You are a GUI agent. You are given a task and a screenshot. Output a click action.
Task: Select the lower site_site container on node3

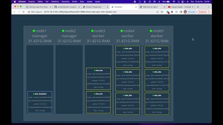click(x=98, y=102)
